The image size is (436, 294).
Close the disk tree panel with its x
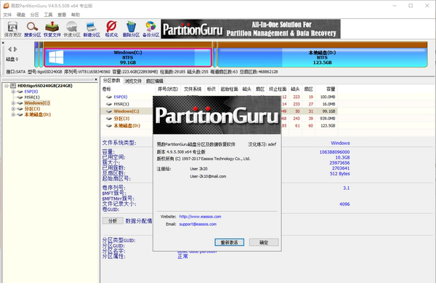[96, 79]
